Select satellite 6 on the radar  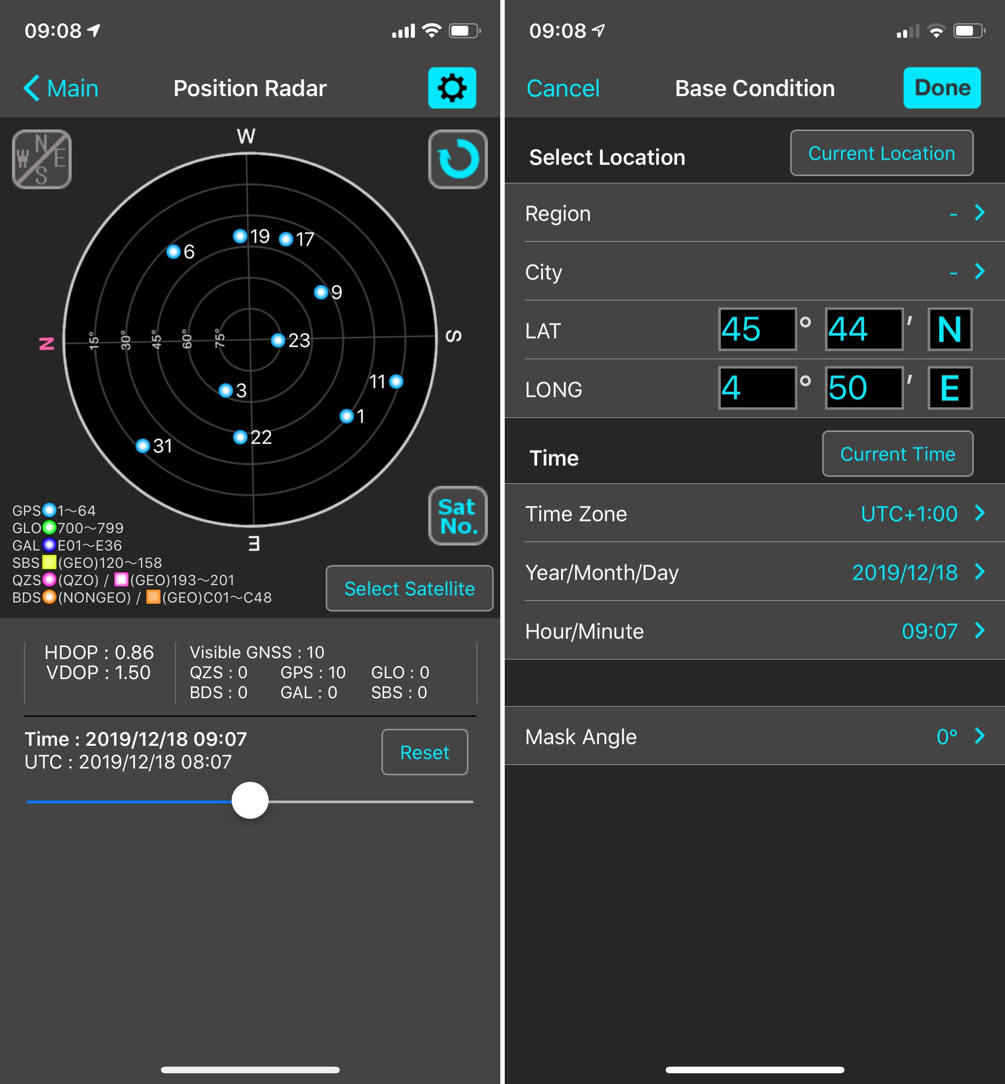point(173,251)
